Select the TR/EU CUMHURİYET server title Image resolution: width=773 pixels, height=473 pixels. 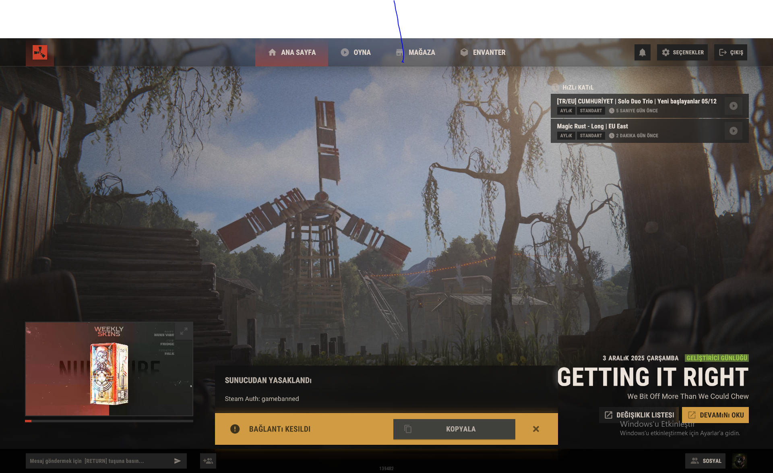click(x=637, y=101)
